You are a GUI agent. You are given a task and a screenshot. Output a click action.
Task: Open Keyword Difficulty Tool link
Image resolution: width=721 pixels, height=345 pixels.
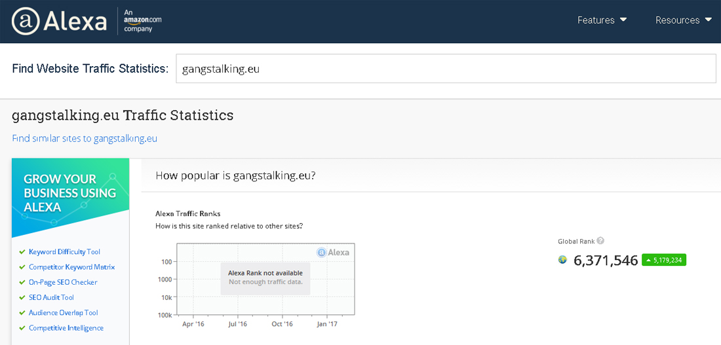[x=64, y=252]
